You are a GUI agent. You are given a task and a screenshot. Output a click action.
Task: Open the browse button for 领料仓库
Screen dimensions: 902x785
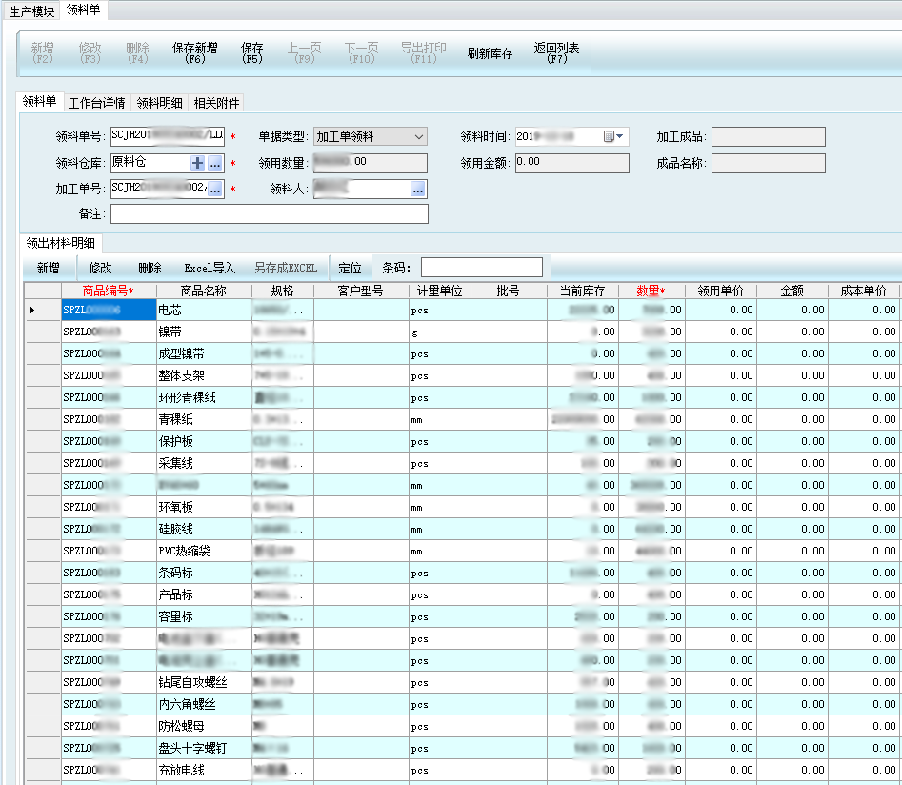pos(214,164)
